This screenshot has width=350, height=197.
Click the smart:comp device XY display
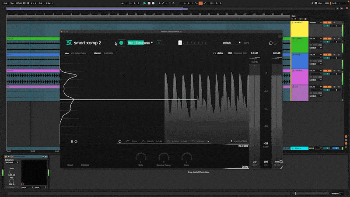click(34, 172)
